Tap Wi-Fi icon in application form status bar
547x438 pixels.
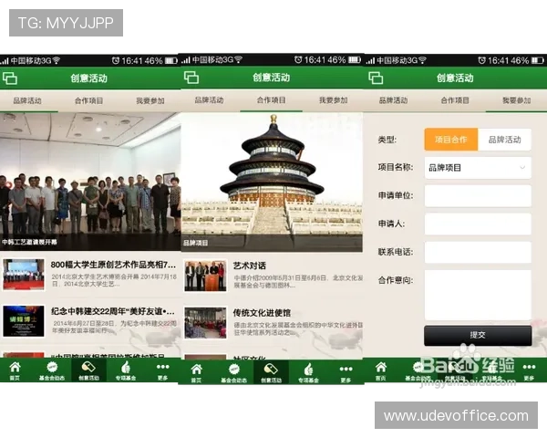pos(422,60)
